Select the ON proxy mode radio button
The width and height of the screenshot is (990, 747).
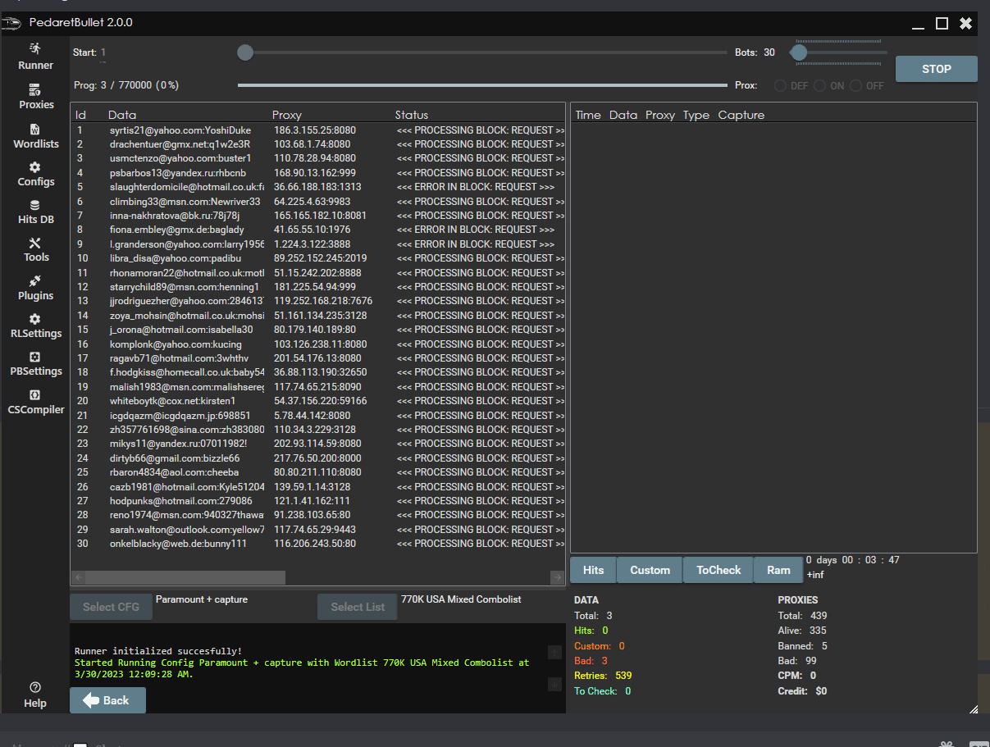819,86
